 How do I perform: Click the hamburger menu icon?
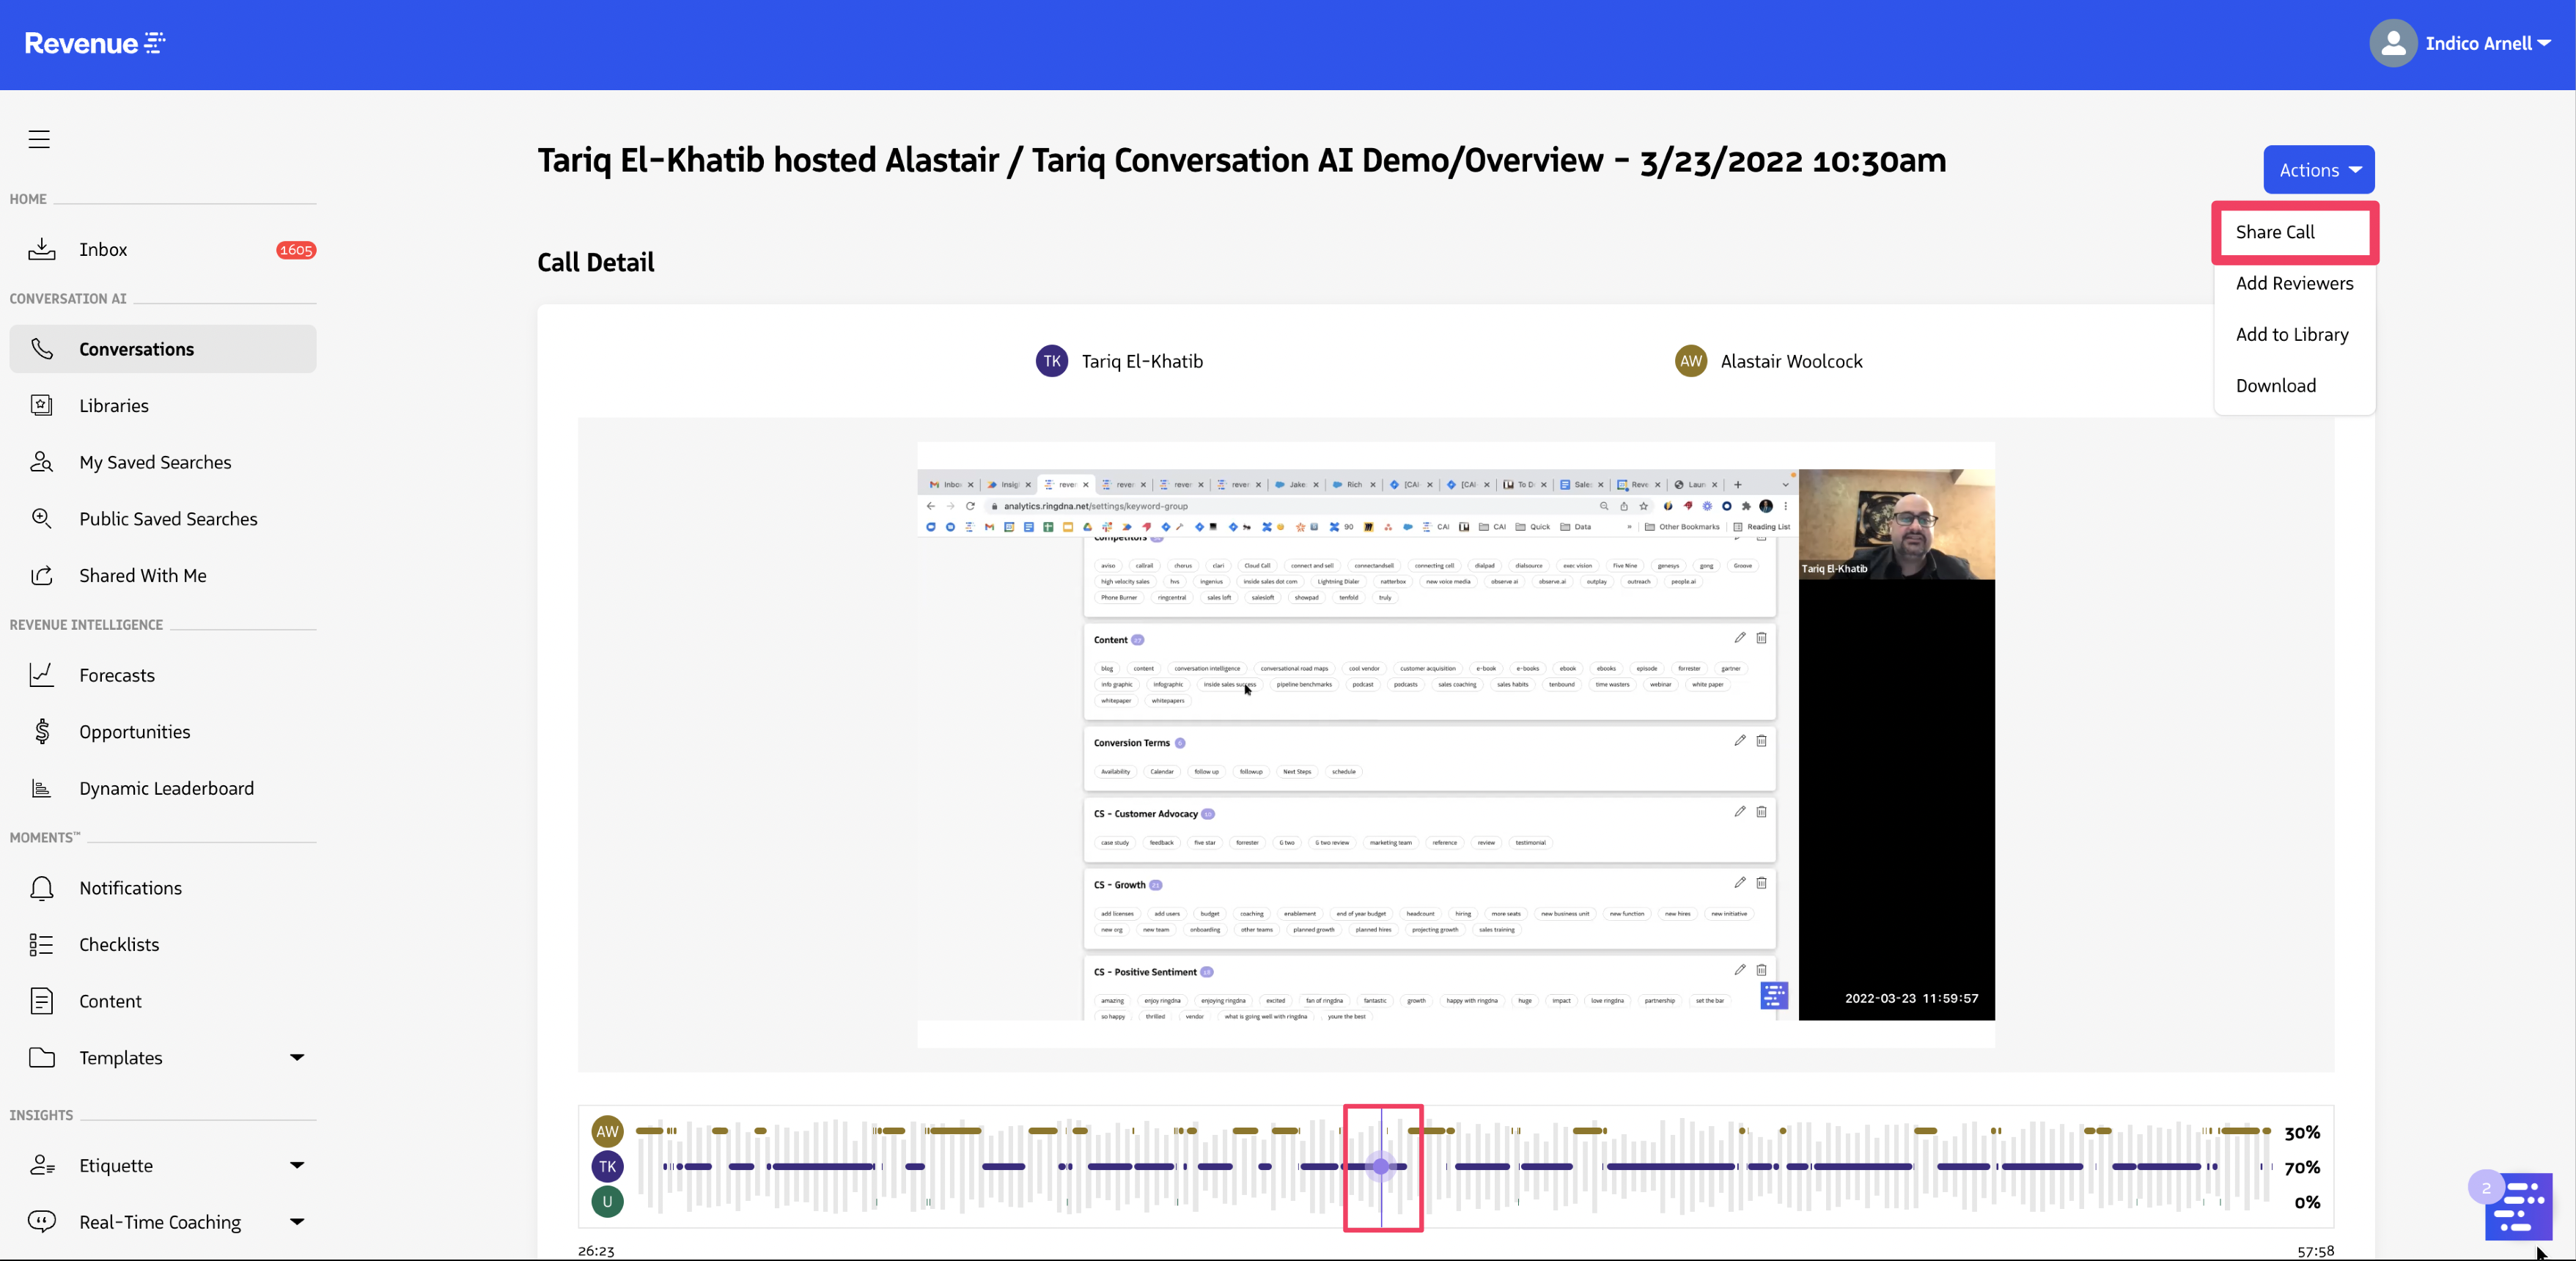click(x=39, y=139)
